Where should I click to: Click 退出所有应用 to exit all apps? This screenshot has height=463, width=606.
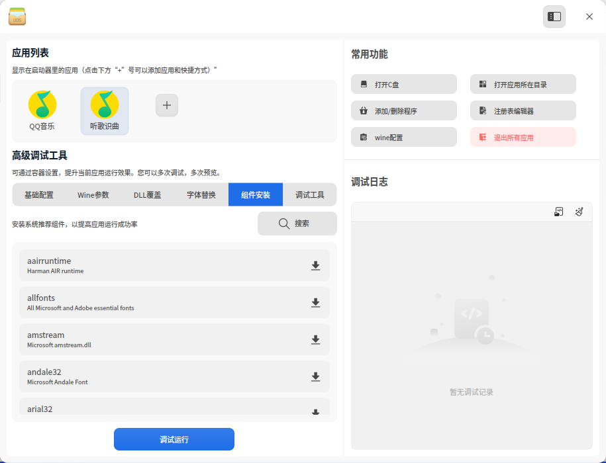tap(523, 138)
